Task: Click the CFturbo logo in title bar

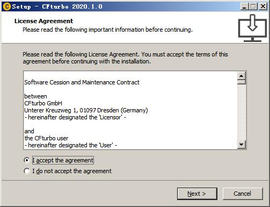Action: click(7, 6)
